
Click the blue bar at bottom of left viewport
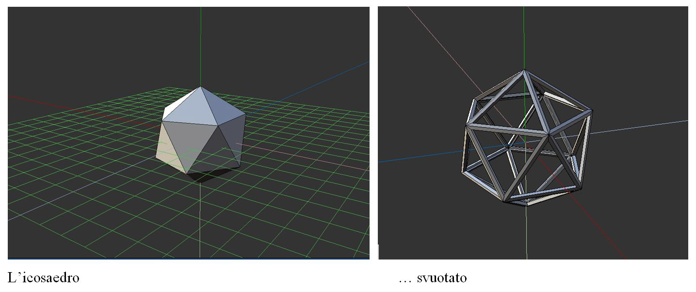pos(188,259)
